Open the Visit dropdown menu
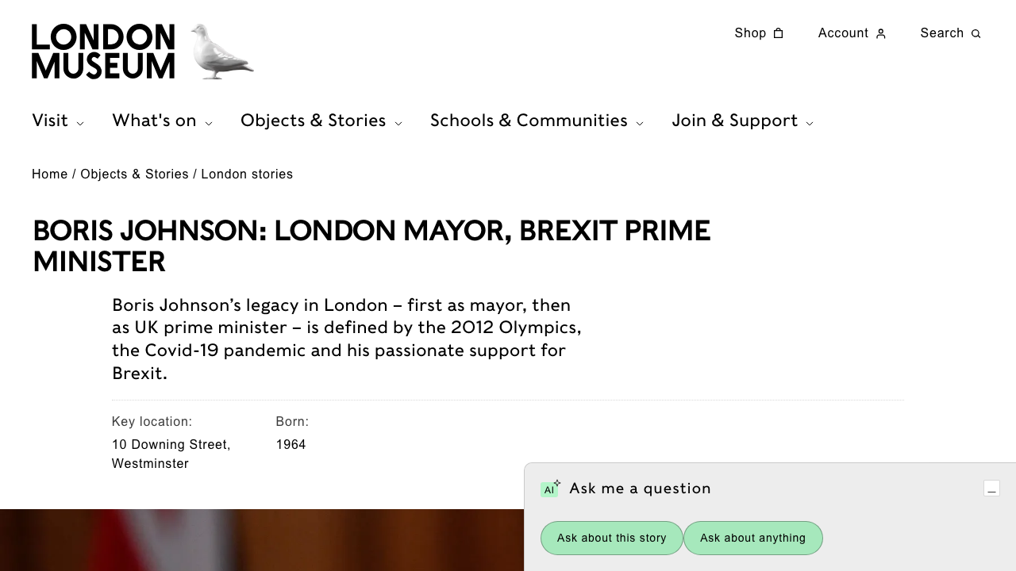The width and height of the screenshot is (1016, 571). point(50,121)
